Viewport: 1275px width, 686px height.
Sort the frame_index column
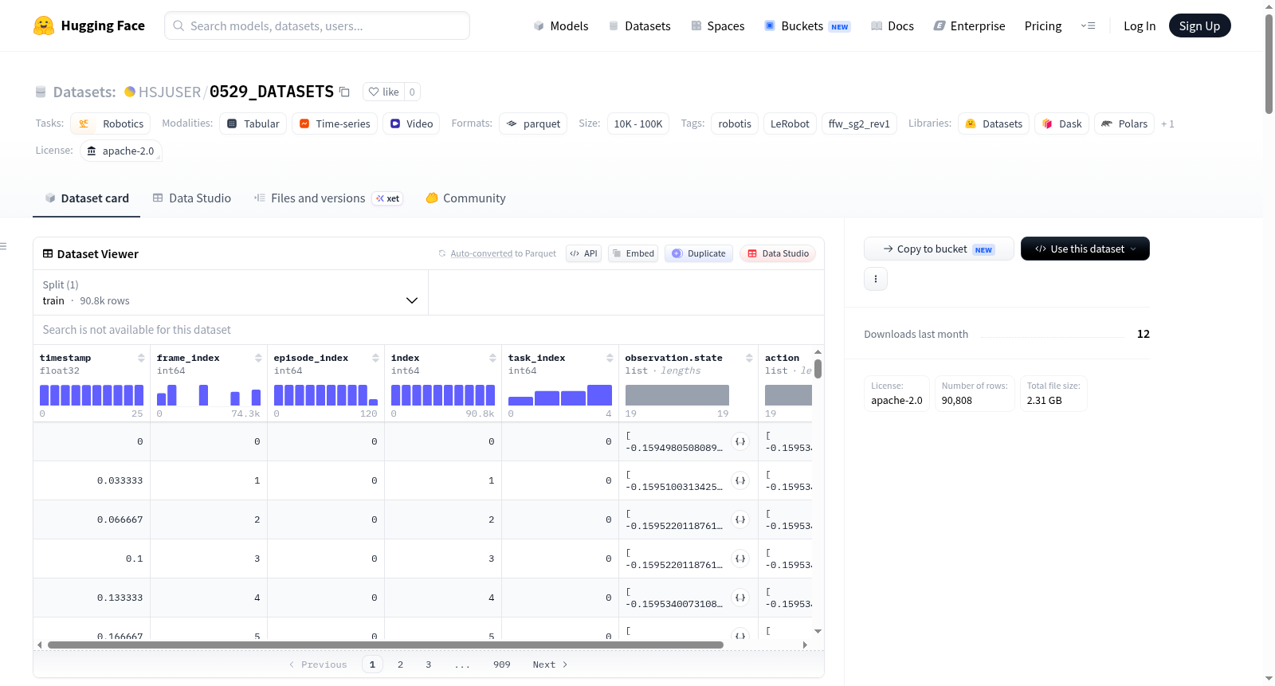(258, 358)
